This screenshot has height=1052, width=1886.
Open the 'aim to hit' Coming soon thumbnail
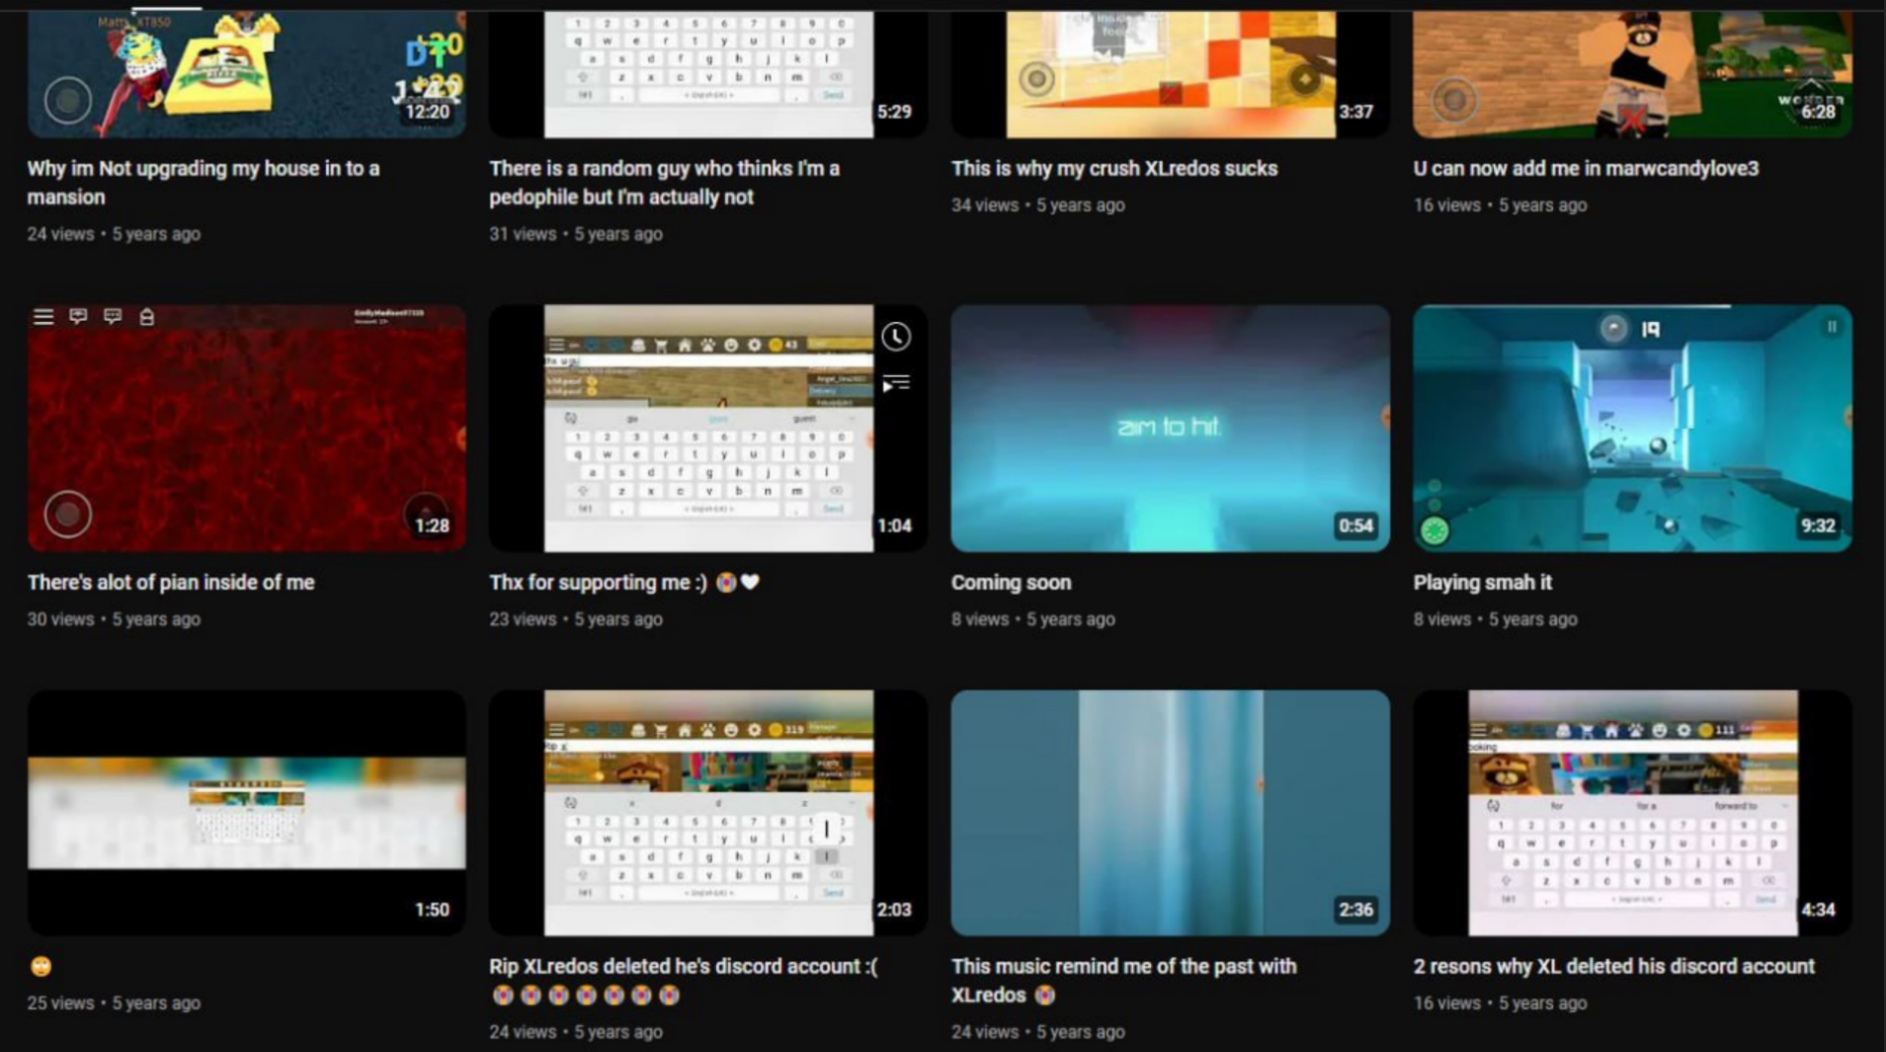point(1170,428)
